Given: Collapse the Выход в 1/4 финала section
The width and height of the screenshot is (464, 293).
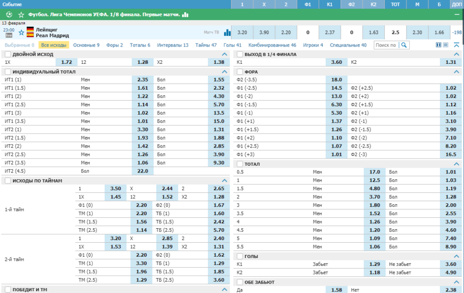Looking at the screenshot, I should [x=457, y=54].
